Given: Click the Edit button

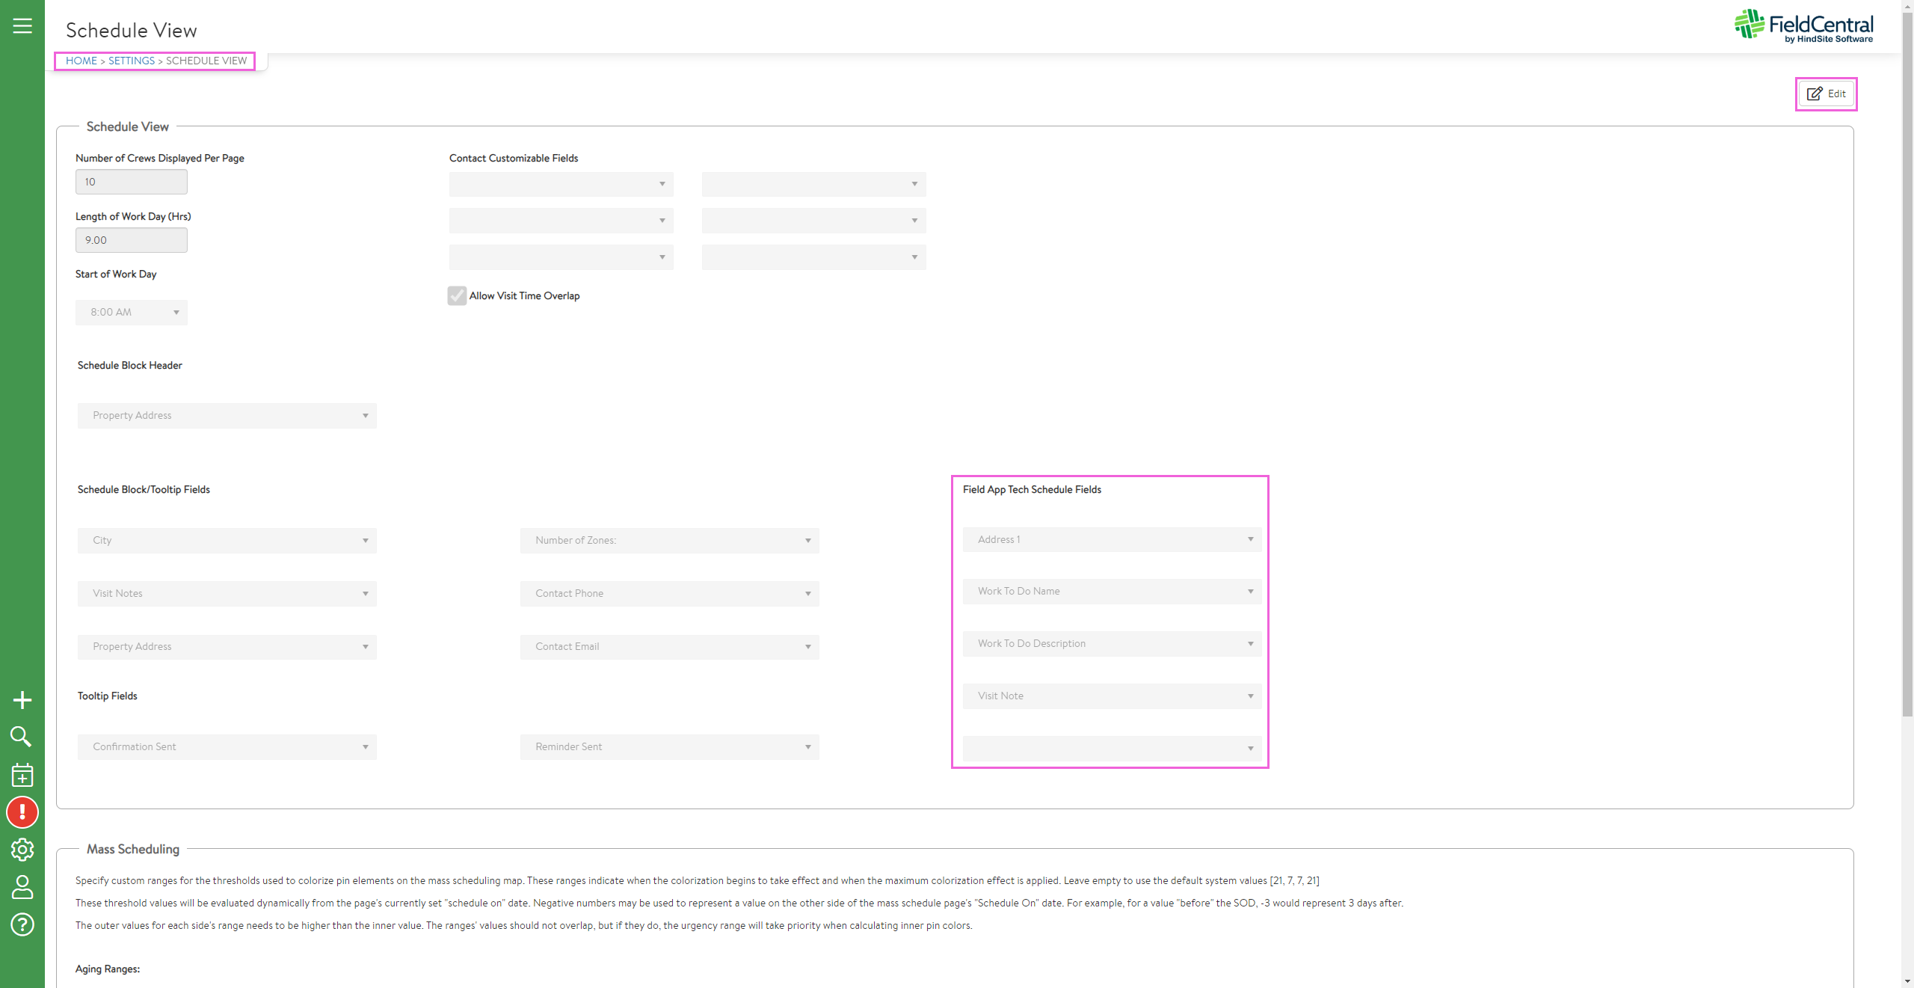Looking at the screenshot, I should click(1826, 93).
